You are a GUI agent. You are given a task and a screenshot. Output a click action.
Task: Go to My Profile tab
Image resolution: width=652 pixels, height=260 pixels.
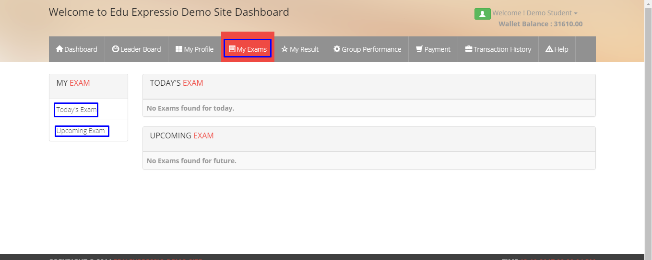click(x=195, y=49)
